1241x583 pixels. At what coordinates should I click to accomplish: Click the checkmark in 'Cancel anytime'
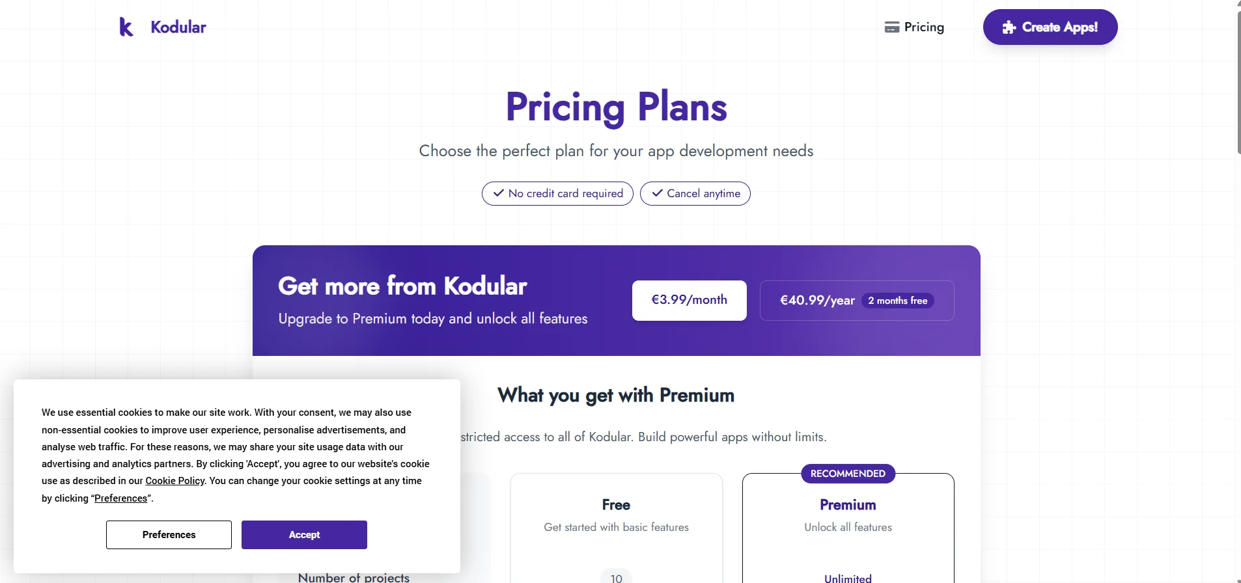pyautogui.click(x=657, y=193)
